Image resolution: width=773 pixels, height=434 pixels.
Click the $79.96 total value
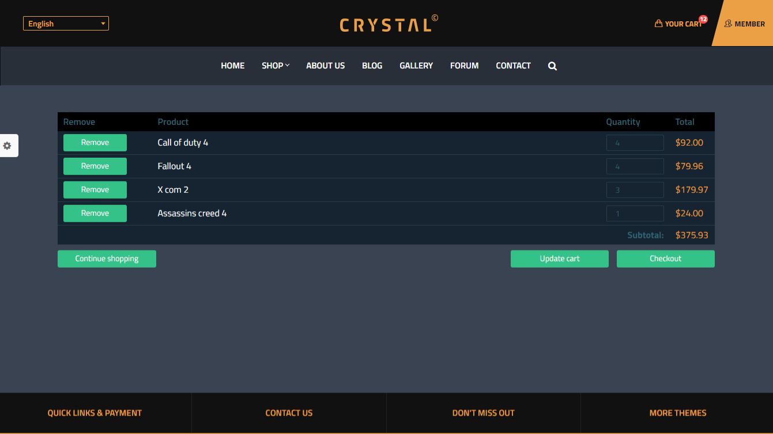(689, 166)
